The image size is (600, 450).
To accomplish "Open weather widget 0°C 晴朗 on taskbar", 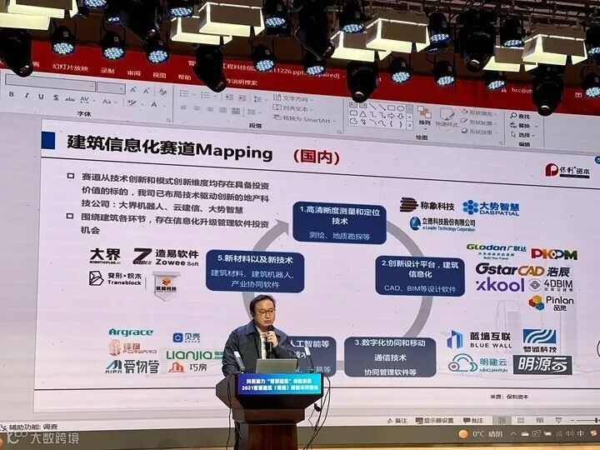I will [x=481, y=434].
